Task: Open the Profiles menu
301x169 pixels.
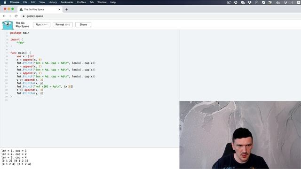Action: click(81, 2)
